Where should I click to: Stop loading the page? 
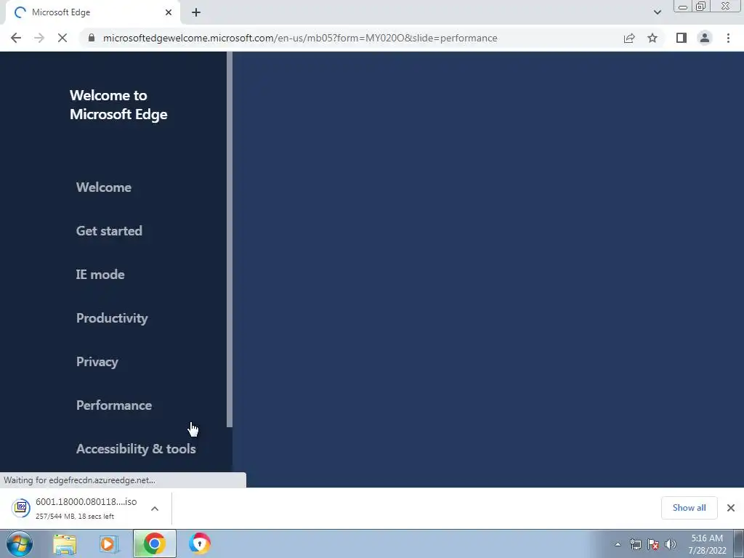pos(62,38)
